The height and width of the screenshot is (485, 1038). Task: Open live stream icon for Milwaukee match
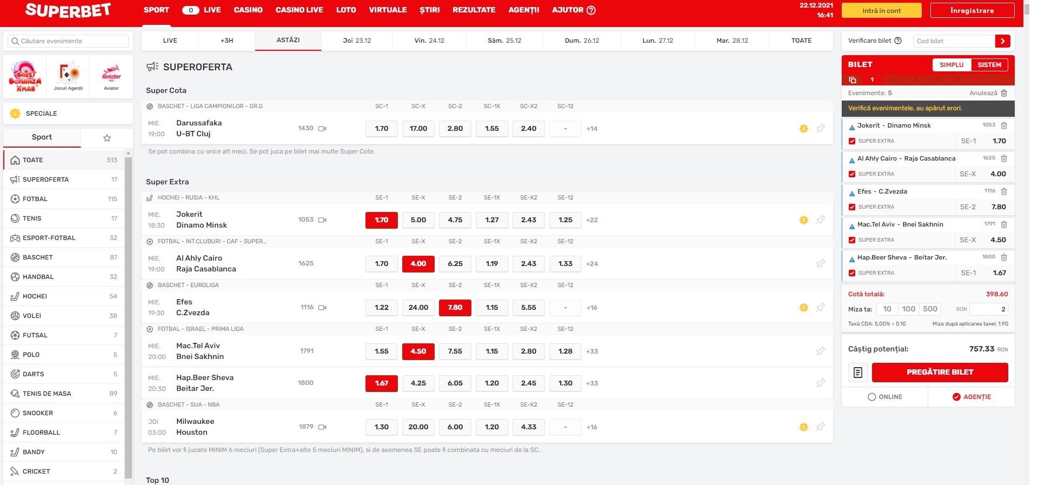(322, 427)
